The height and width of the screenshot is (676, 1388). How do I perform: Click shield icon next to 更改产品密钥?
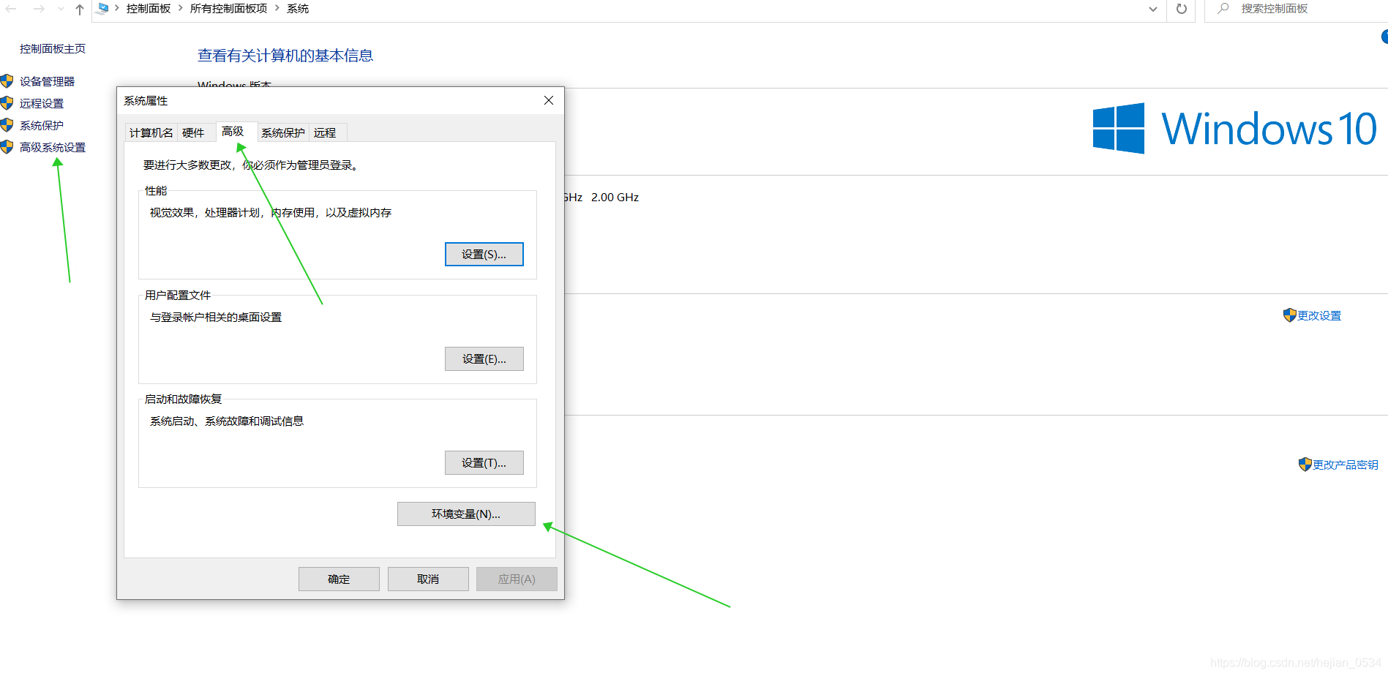point(1305,465)
